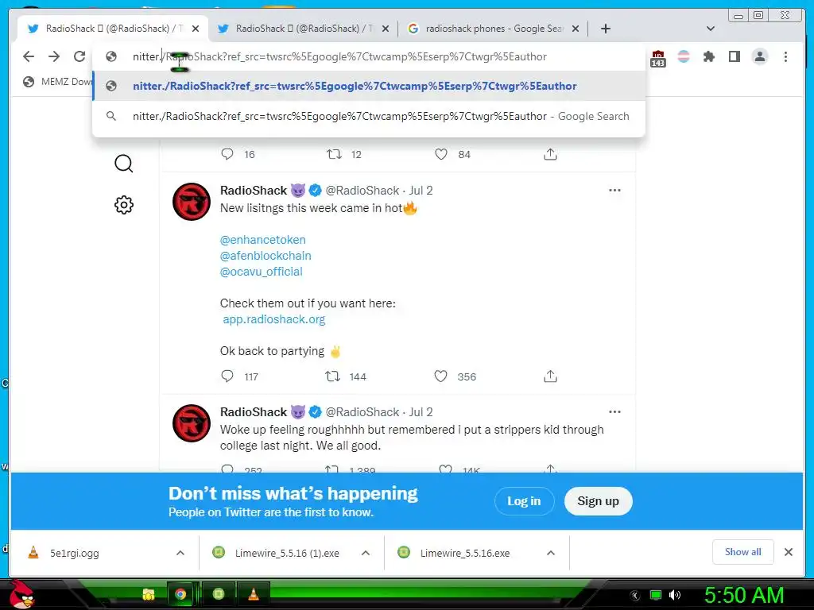Reply to the New listings tweet
Screen dimensions: 814x610
227,376
